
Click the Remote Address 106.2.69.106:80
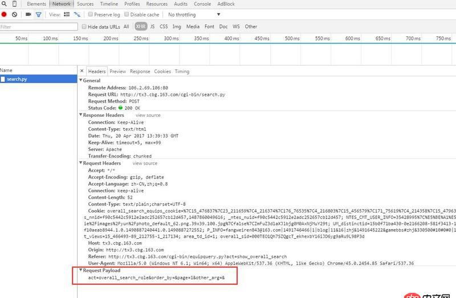pyautogui.click(x=148, y=88)
